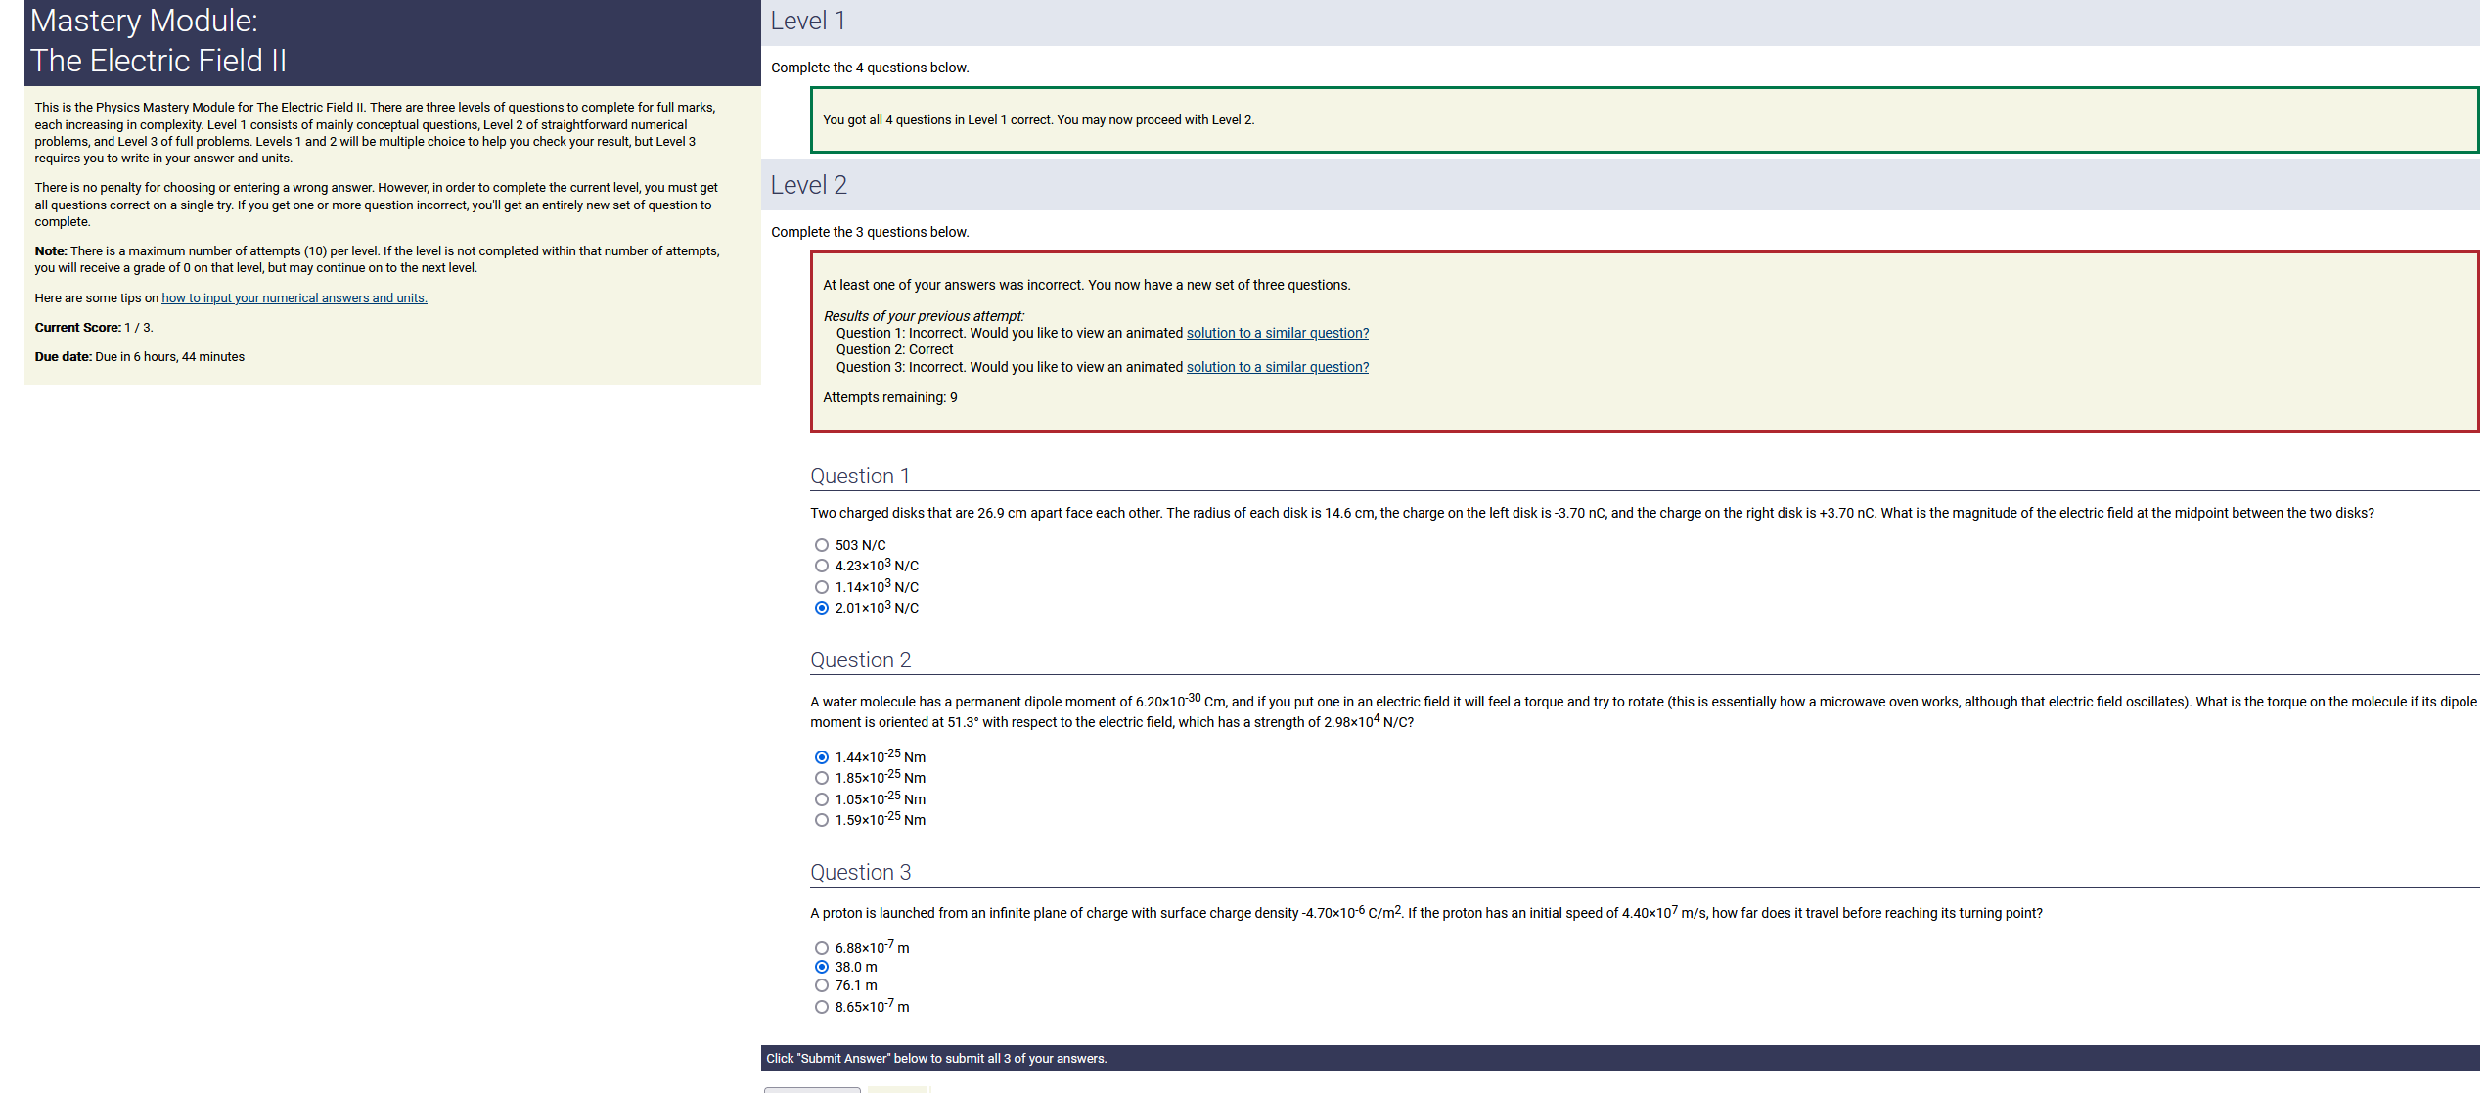
Task: Pick the 1.14×10³ N/C radio option
Action: tap(822, 587)
